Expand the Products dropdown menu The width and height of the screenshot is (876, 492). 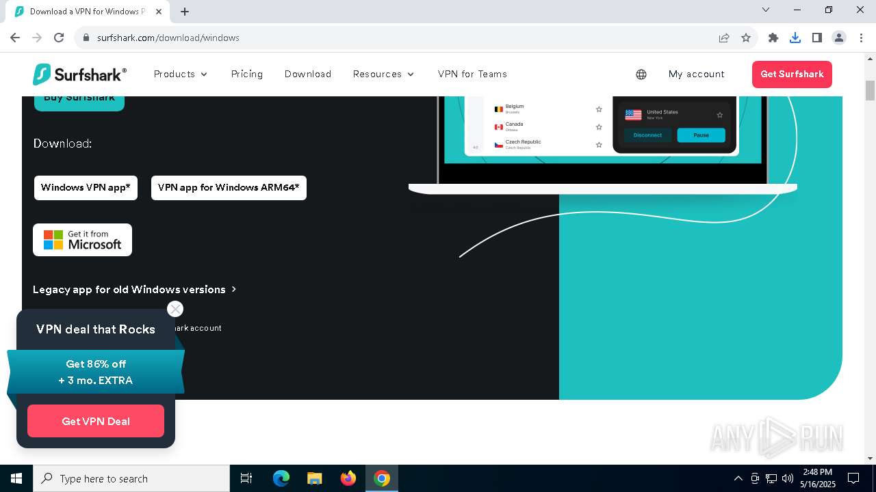click(181, 74)
